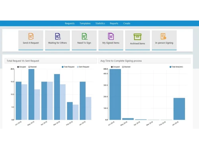This screenshot has width=199, height=149.
Task: Open the Reports menu
Action: [x=114, y=23]
